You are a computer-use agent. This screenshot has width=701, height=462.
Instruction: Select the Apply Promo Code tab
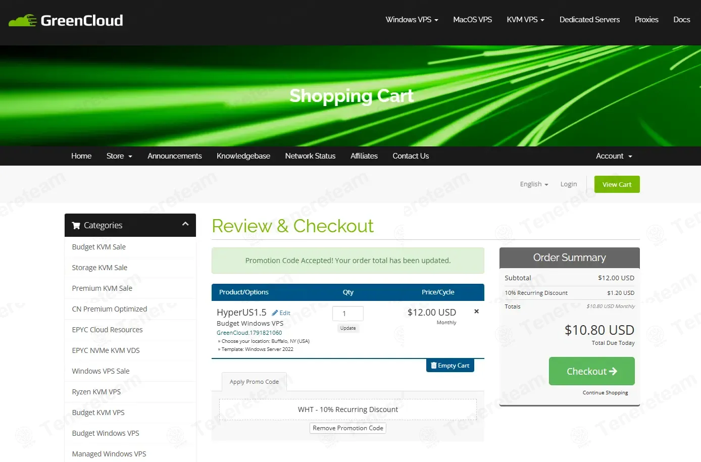[x=254, y=382]
